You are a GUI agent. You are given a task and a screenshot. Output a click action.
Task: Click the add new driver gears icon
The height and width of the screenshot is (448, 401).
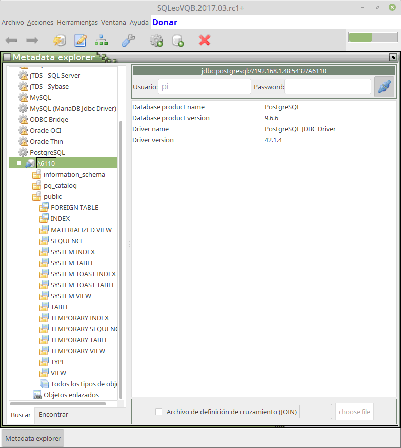pos(156,40)
